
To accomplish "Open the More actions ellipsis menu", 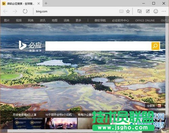I will pos(164,11).
